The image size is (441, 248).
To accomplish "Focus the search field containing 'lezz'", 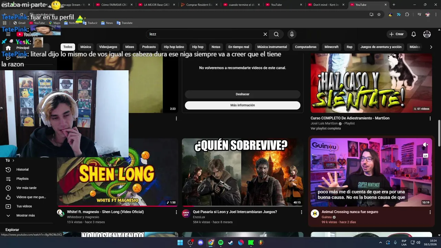I will tap(205, 34).
